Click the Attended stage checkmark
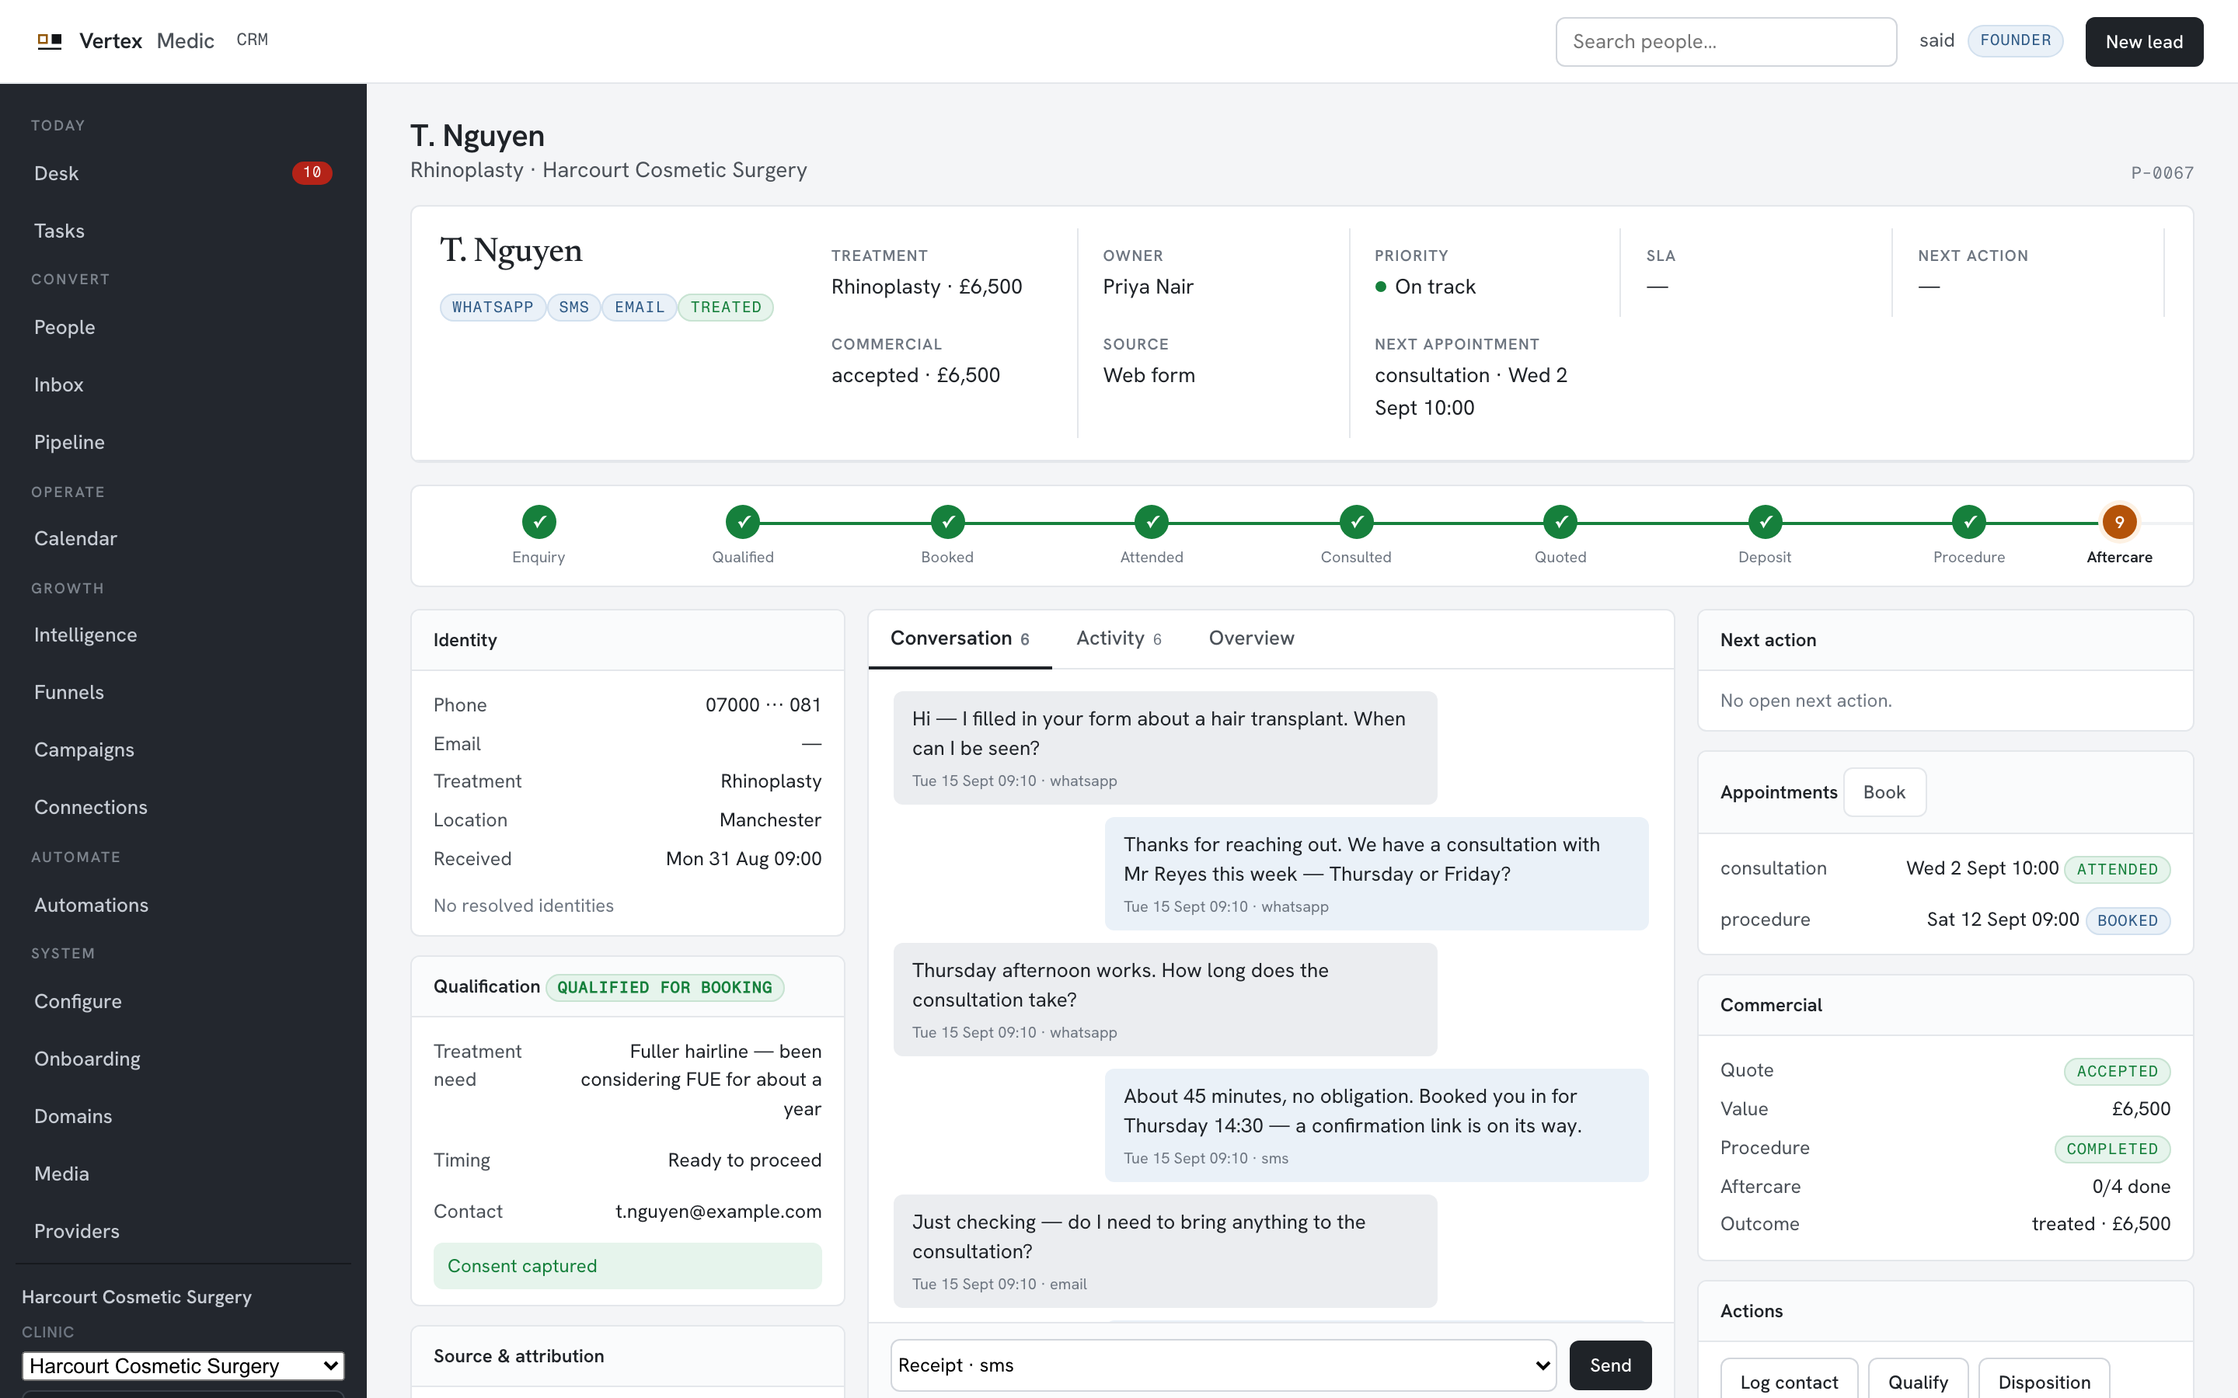This screenshot has height=1398, width=2238. [1152, 521]
